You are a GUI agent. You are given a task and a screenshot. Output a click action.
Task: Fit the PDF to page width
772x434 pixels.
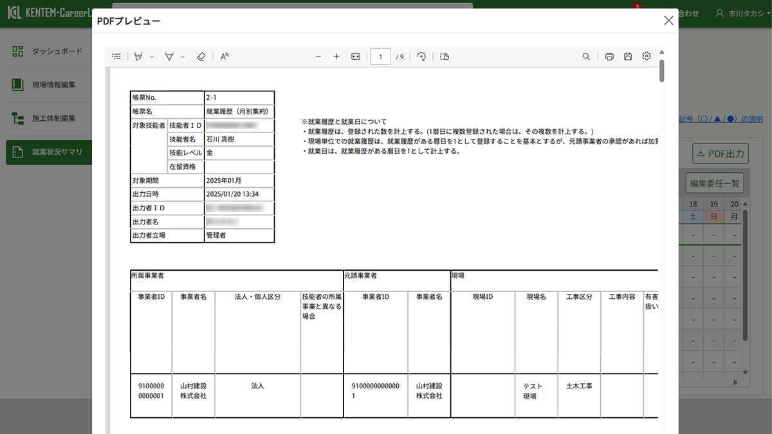coord(354,57)
